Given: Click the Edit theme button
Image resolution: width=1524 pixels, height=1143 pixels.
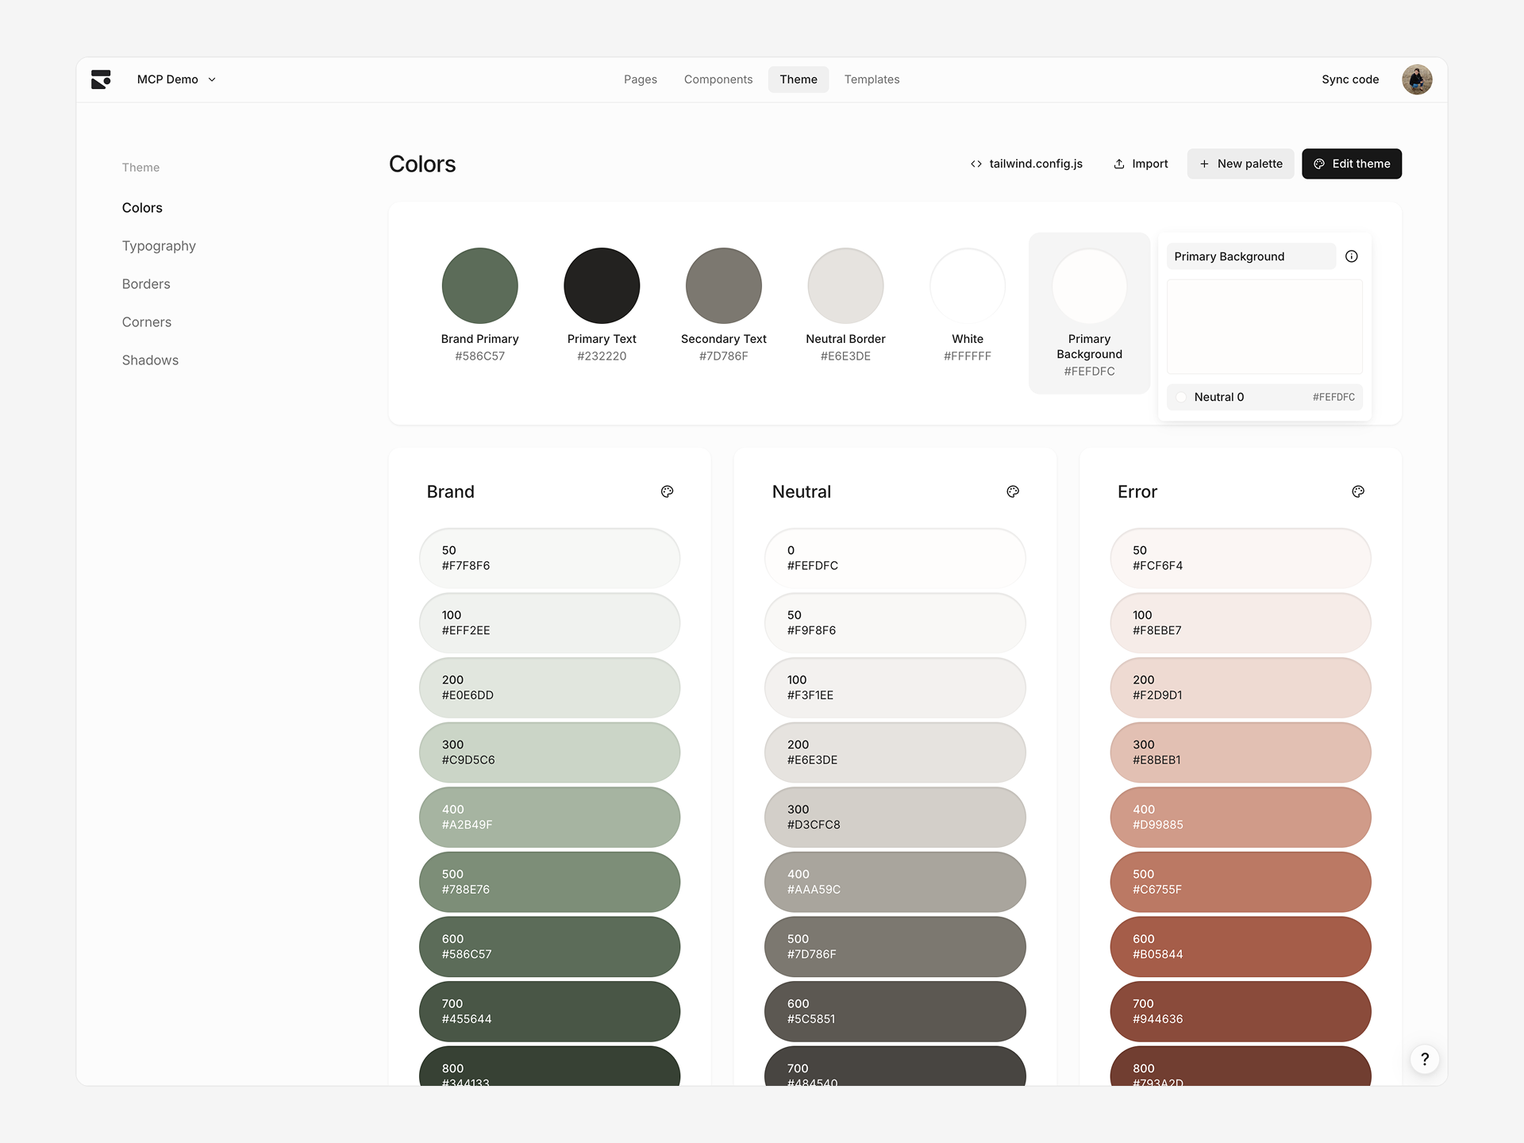Looking at the screenshot, I should 1351,164.
